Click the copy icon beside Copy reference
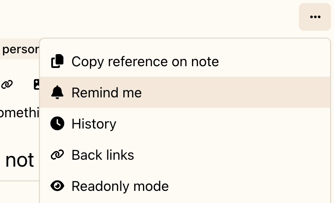 coord(57,61)
